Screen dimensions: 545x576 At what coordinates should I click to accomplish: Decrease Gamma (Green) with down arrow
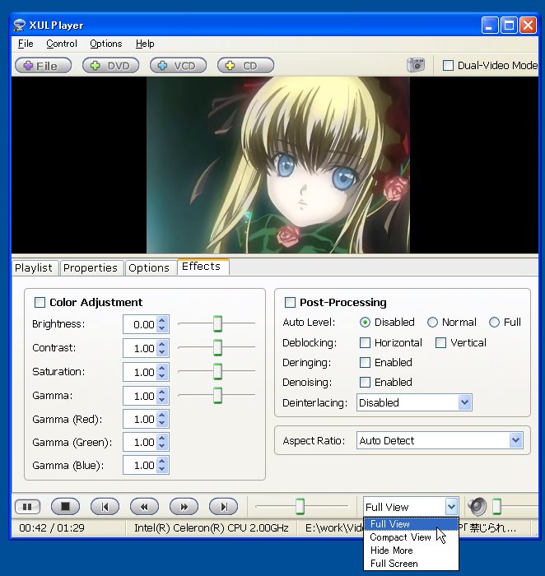click(x=161, y=446)
